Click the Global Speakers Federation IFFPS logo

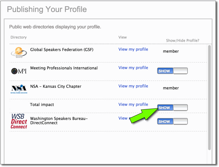pyautogui.click(x=19, y=53)
